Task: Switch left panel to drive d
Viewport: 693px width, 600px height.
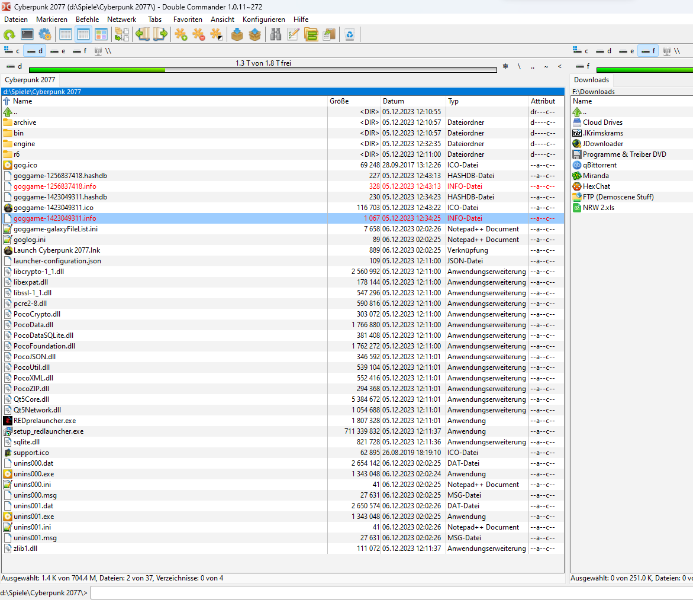Action: coord(34,51)
